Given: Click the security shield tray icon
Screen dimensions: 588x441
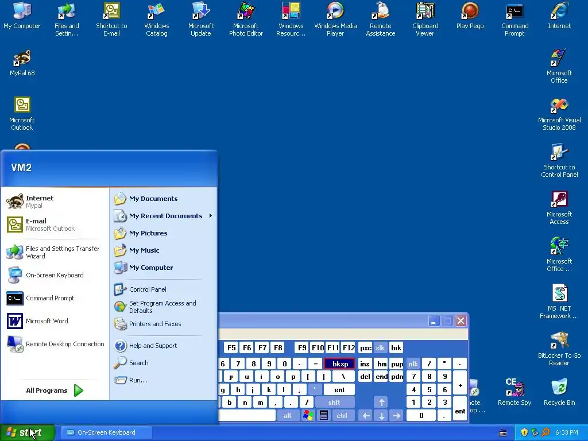Looking at the screenshot, I should coord(524,432).
